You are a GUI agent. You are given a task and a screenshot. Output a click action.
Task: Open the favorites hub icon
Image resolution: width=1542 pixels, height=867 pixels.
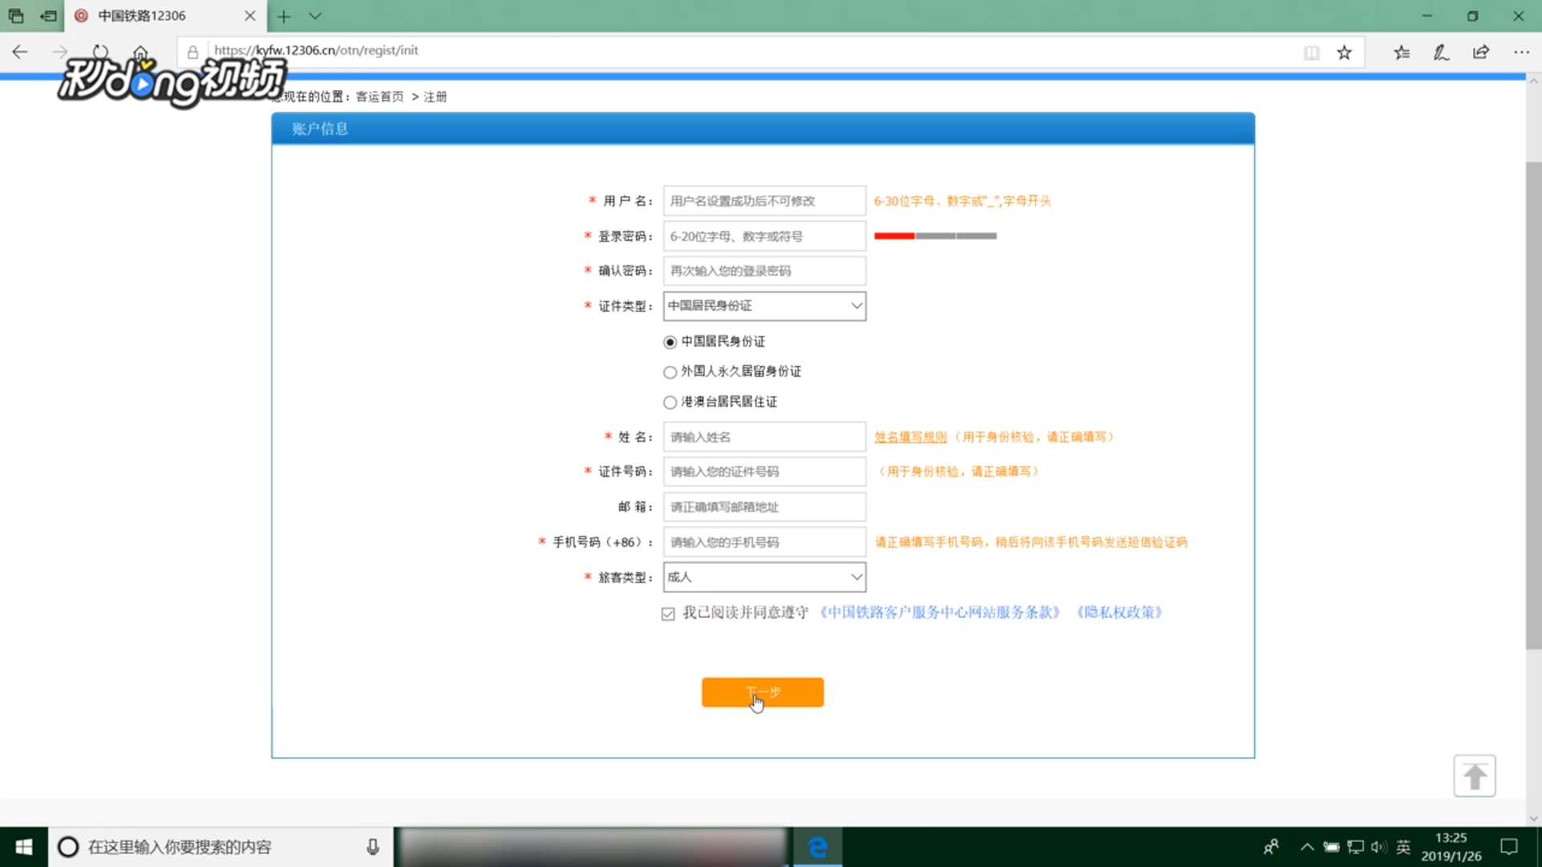[1401, 53]
